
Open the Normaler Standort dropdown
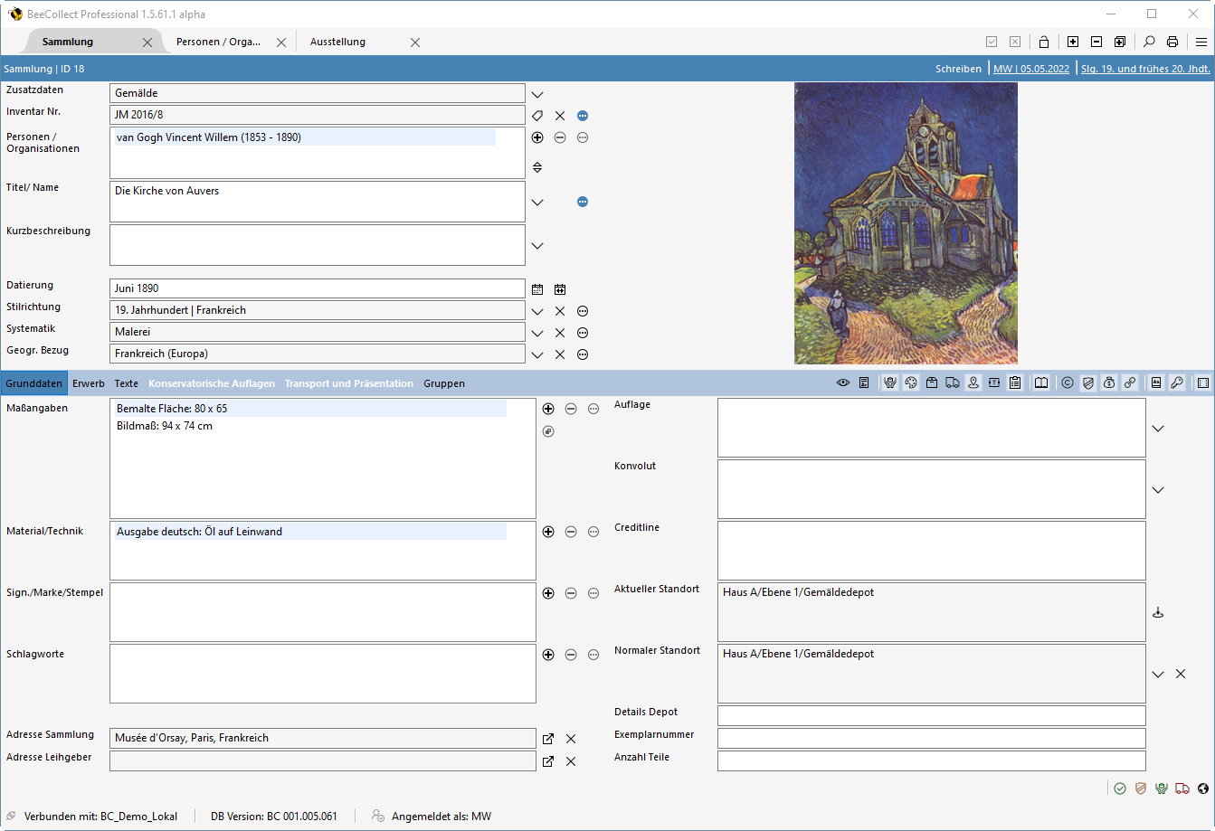point(1158,675)
